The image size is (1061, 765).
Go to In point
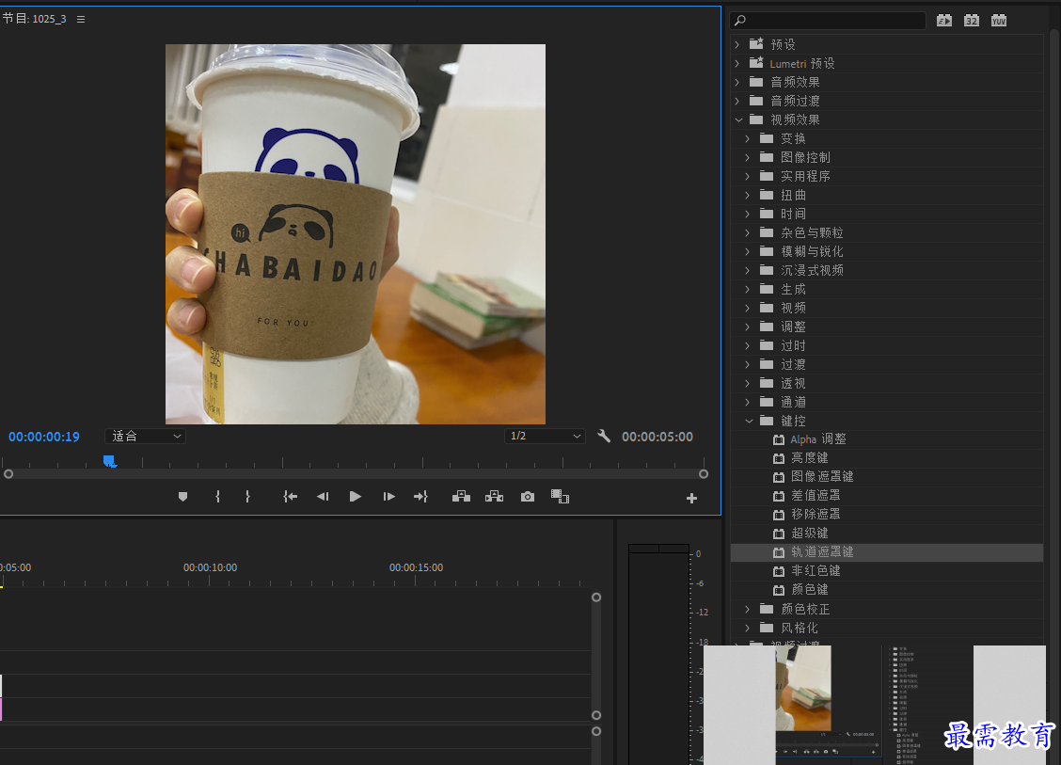tap(290, 497)
